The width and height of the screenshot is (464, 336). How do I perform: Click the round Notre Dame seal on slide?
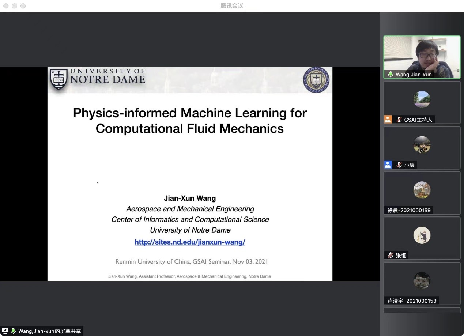coord(317,80)
